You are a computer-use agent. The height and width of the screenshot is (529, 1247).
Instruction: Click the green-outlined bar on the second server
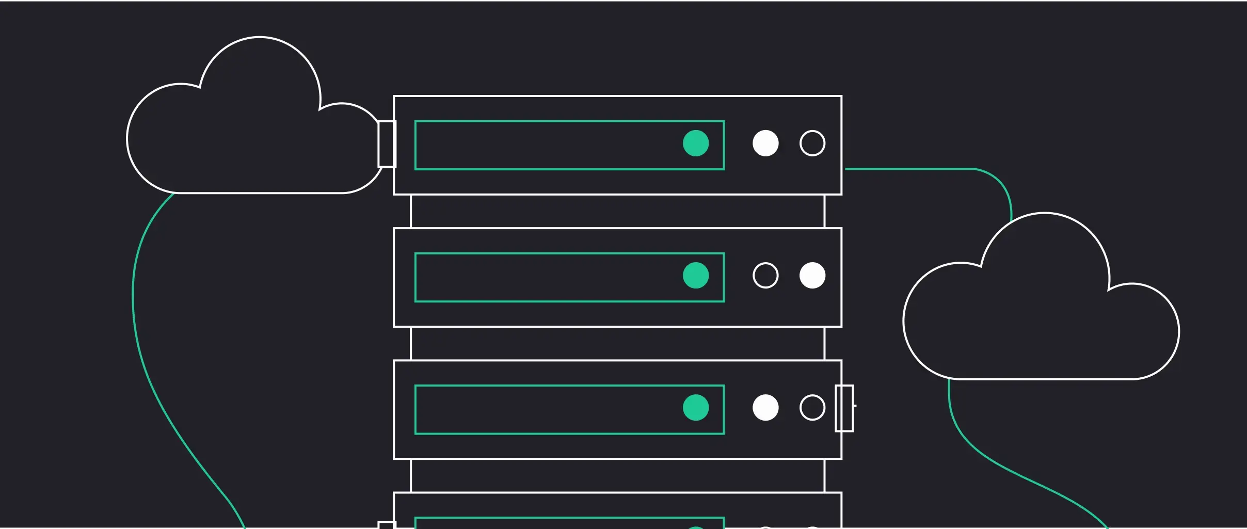547,277
